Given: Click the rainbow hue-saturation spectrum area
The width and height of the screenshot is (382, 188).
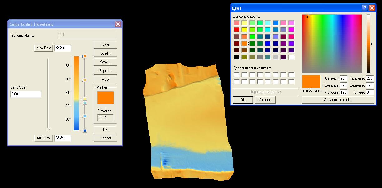Looking at the screenshot, I should (332, 44).
